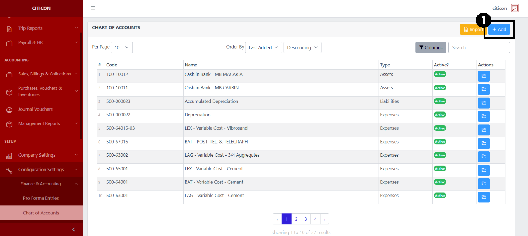Collapse sidebar using bottom left arrow

click(73, 229)
